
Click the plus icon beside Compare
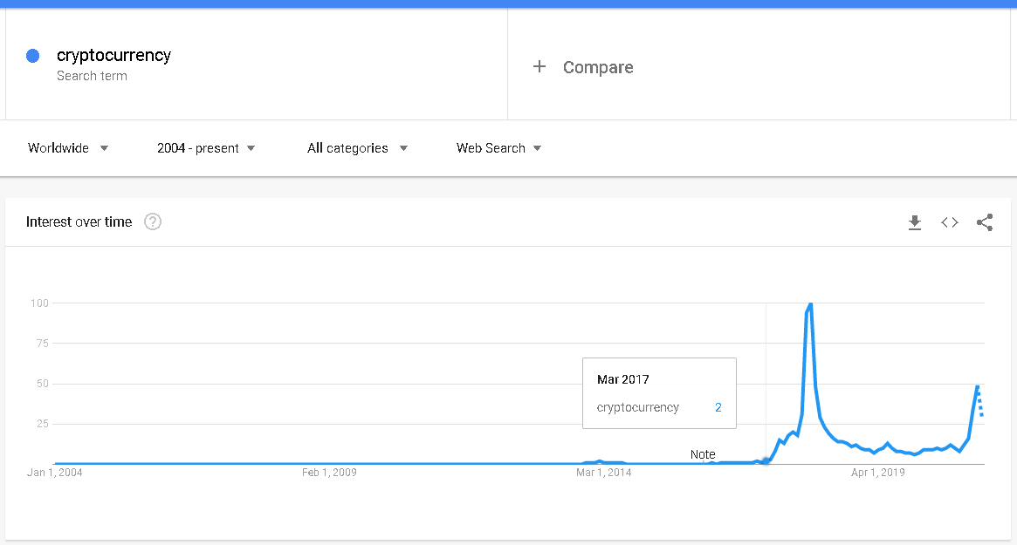pos(539,67)
